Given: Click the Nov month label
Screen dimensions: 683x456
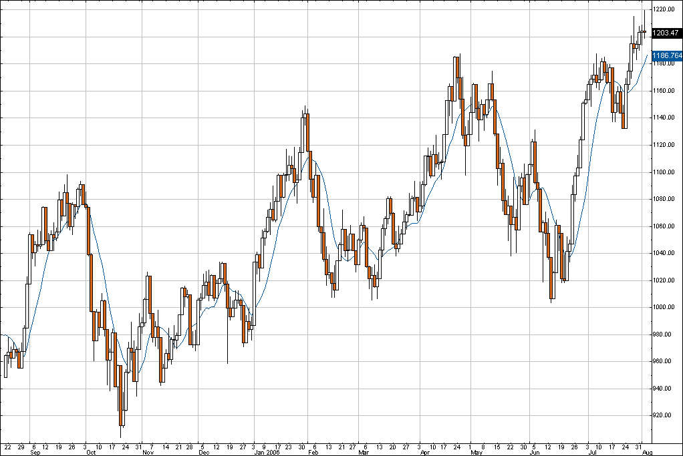Looking at the screenshot, I should click(x=148, y=453).
